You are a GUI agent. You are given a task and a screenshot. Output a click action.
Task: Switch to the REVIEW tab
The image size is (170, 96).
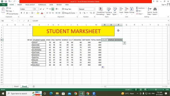59,5
